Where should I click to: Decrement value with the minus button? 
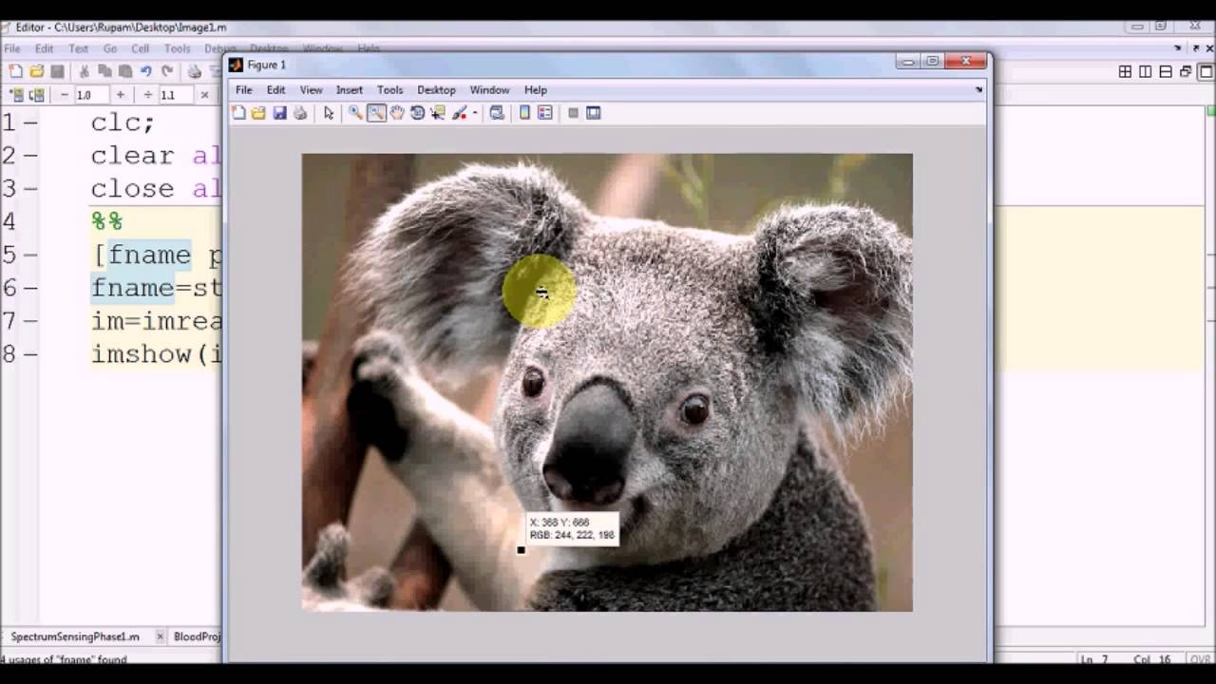pos(64,95)
